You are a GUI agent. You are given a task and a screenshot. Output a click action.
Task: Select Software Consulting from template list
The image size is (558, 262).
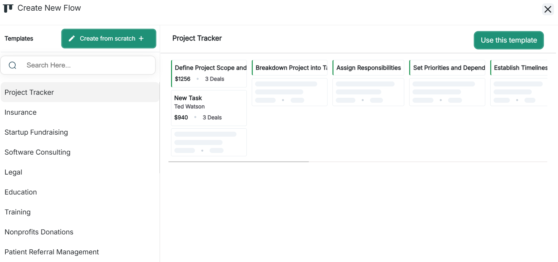(38, 152)
